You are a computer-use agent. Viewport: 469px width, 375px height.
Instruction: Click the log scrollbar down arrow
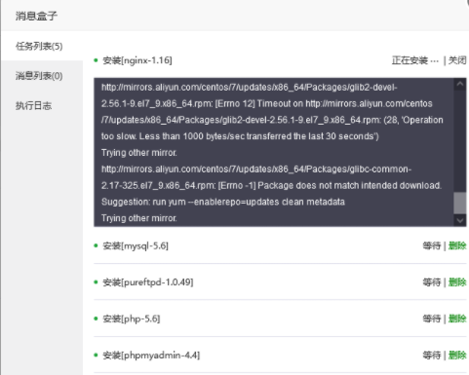tap(460, 220)
